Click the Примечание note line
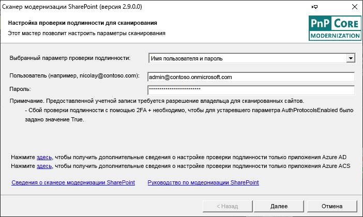Screen dimensions: 363x217 coord(157,101)
